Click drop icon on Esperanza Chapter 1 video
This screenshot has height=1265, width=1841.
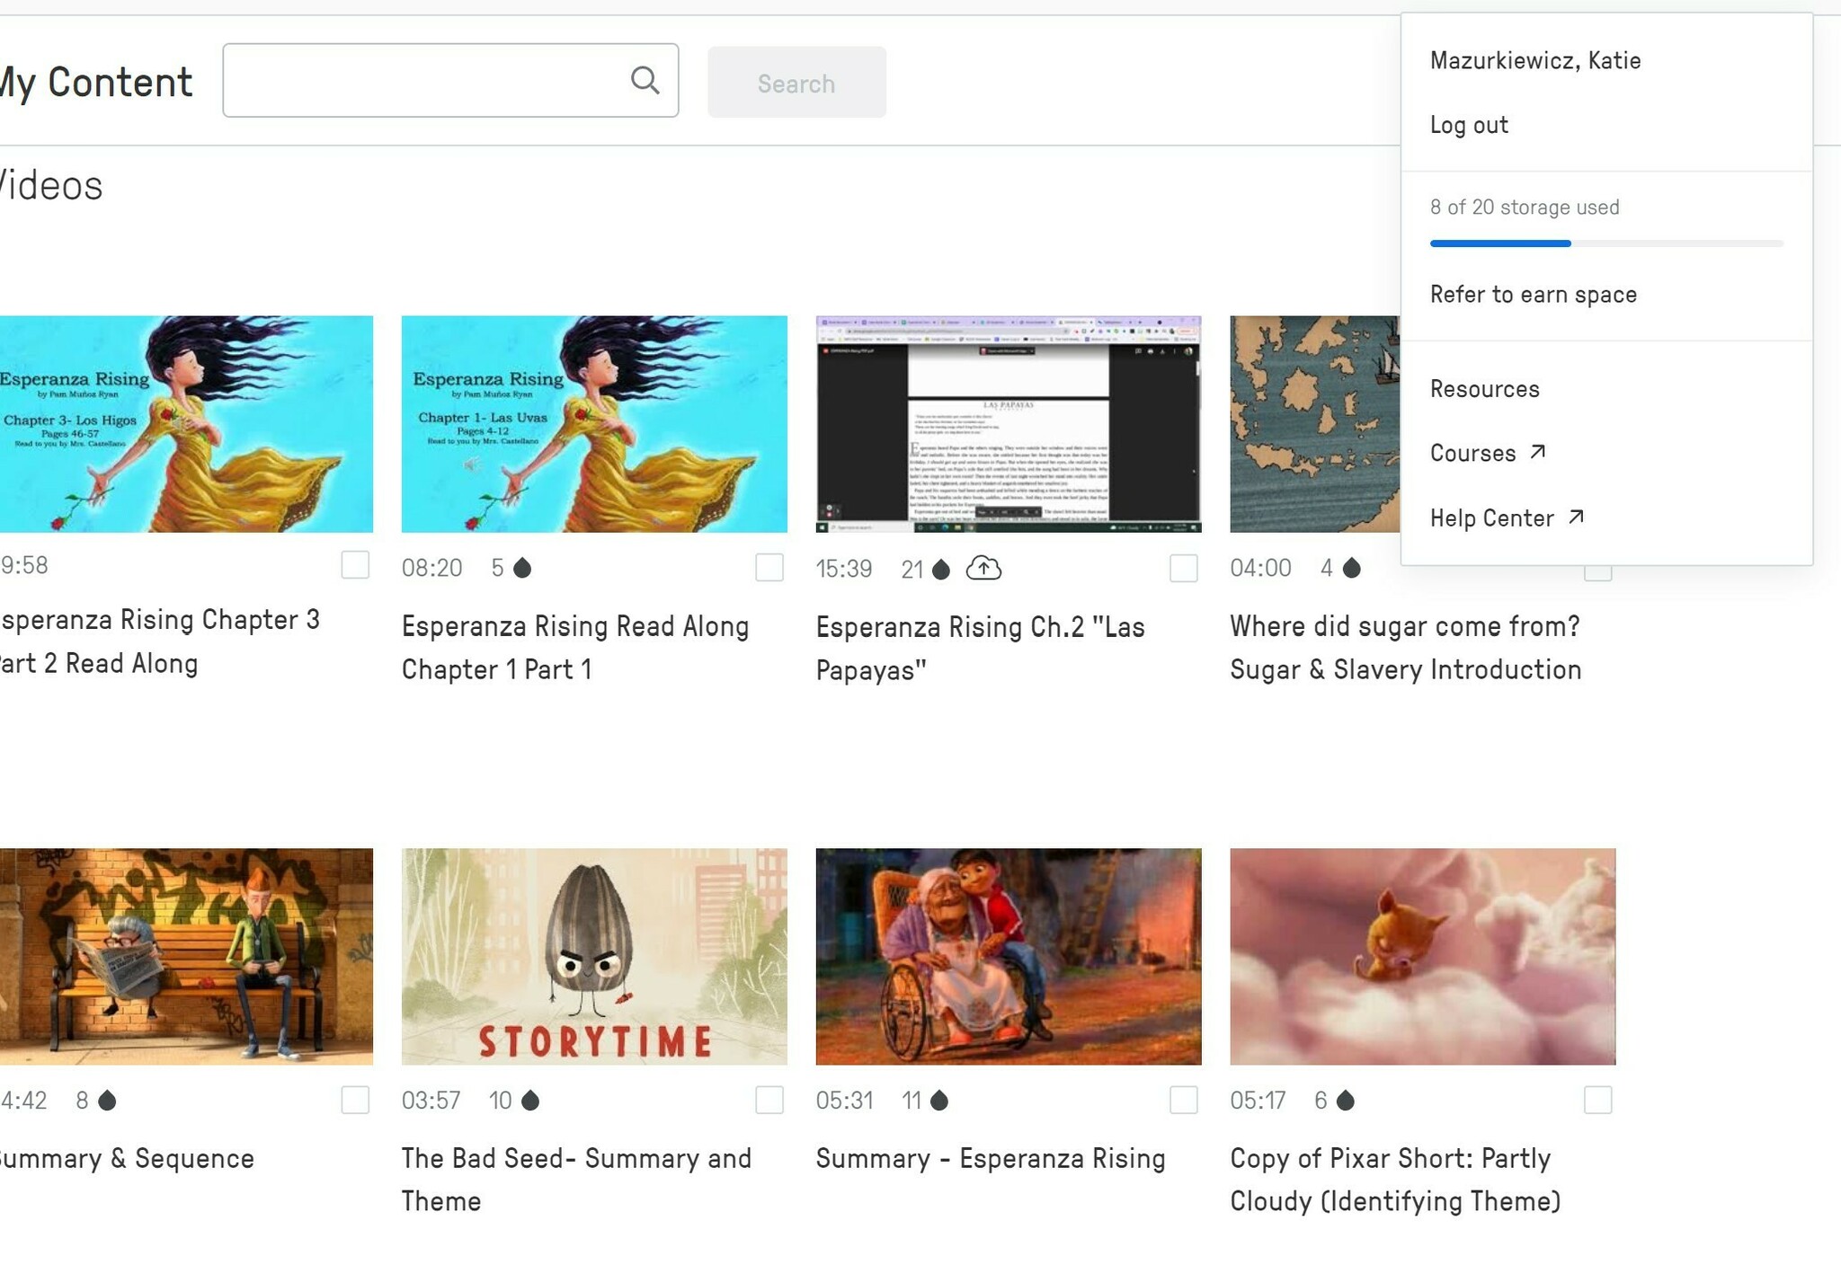tap(522, 568)
